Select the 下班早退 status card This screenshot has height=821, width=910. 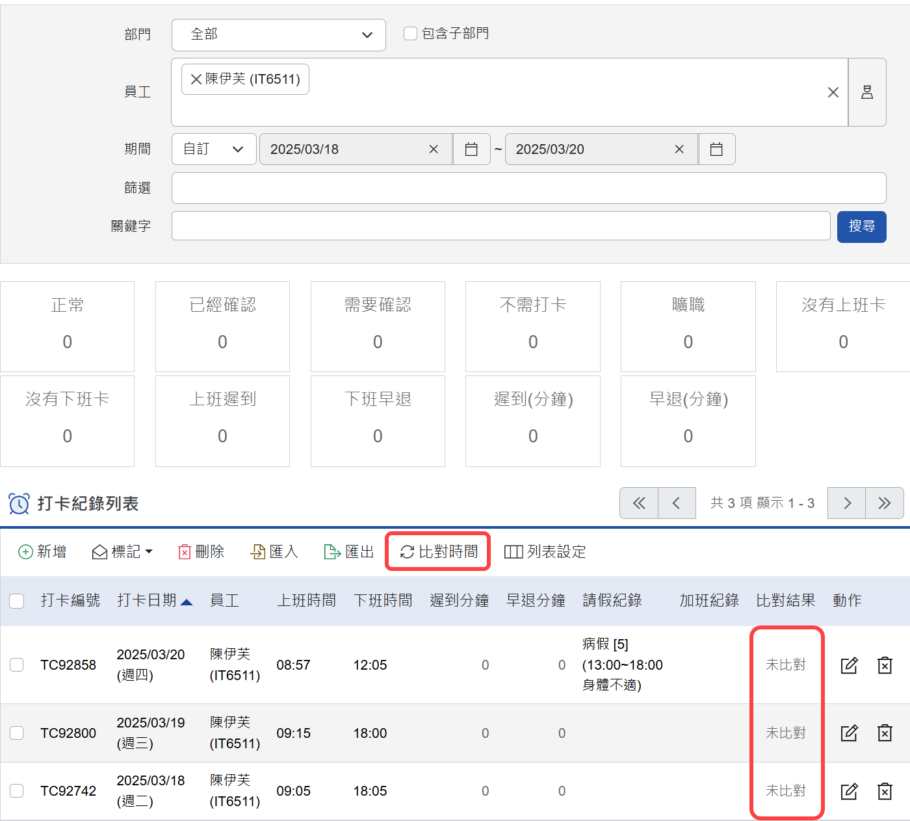coord(378,421)
